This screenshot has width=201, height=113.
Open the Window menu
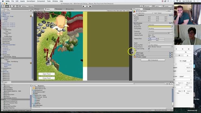[55, 1]
